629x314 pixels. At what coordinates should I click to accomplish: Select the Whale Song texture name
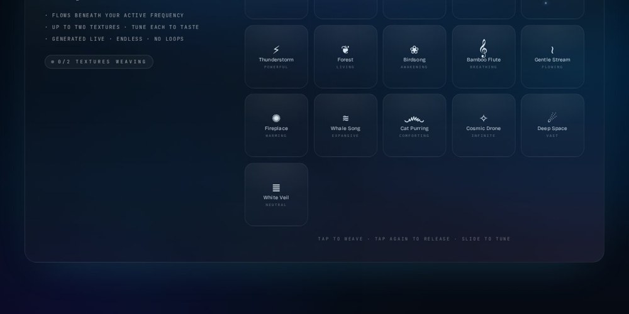coord(345,129)
